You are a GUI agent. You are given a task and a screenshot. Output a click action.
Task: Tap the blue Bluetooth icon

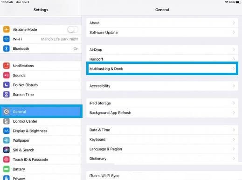tap(7, 48)
